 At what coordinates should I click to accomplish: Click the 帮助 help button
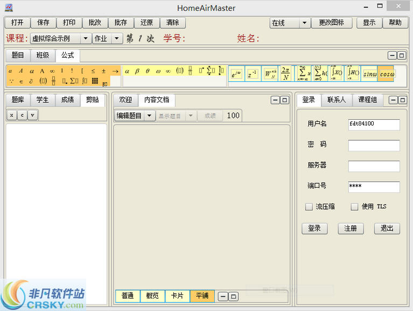[395, 23]
